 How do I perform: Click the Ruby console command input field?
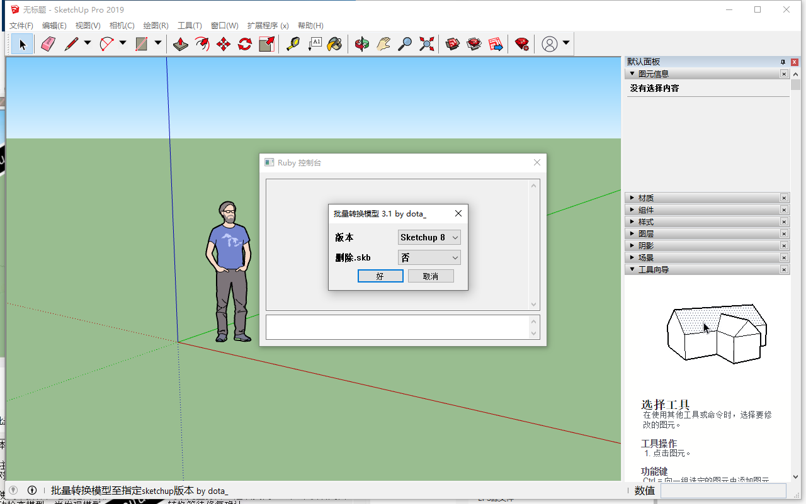tap(397, 327)
